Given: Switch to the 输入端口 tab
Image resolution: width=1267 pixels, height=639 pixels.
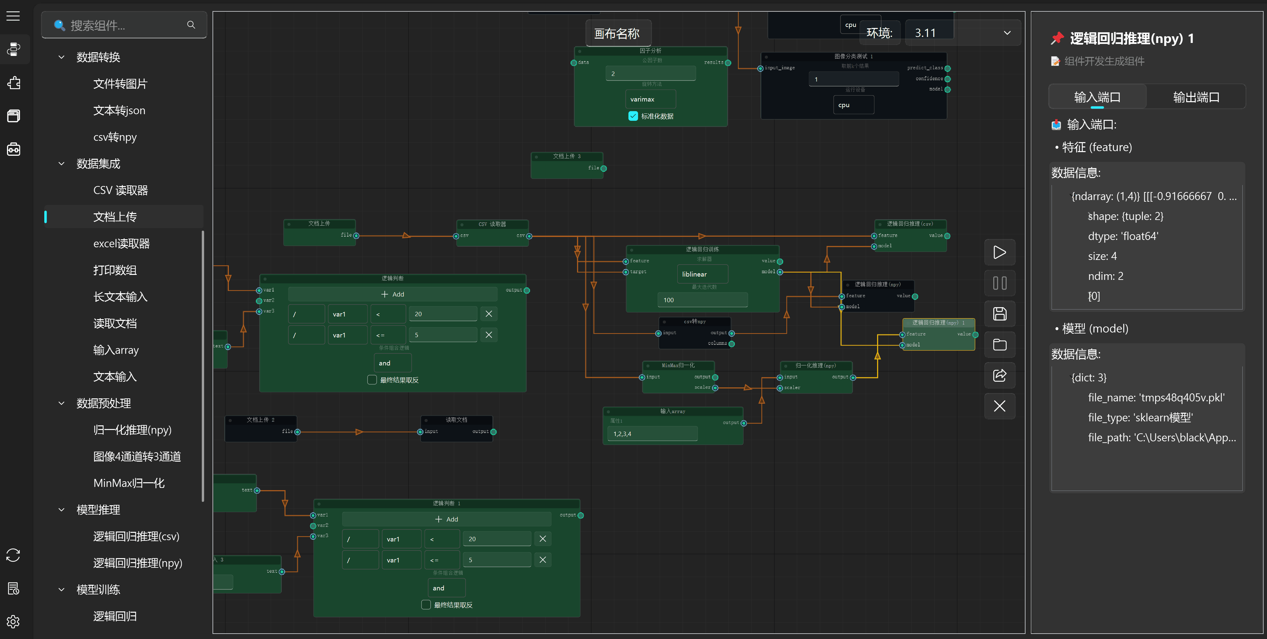Looking at the screenshot, I should coord(1097,97).
